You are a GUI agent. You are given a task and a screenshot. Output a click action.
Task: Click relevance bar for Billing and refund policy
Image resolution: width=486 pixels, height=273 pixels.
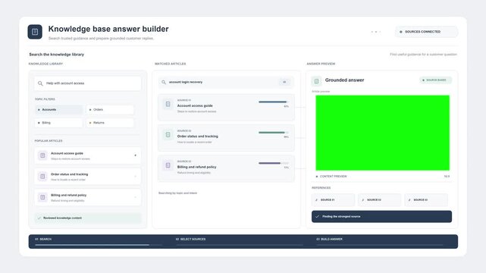274,163
